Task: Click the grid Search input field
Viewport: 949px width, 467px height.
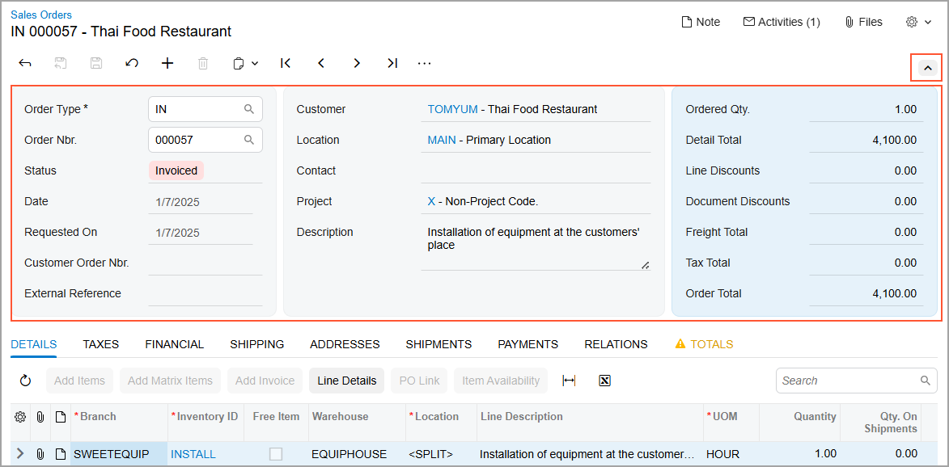Action: click(x=848, y=381)
